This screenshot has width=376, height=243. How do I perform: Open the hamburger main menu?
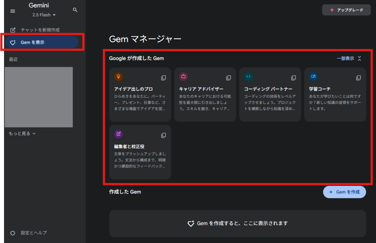[13, 11]
